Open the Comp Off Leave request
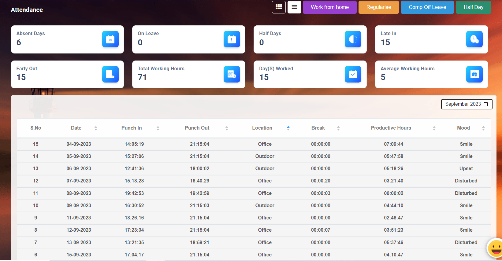This screenshot has width=502, height=261. (x=427, y=7)
